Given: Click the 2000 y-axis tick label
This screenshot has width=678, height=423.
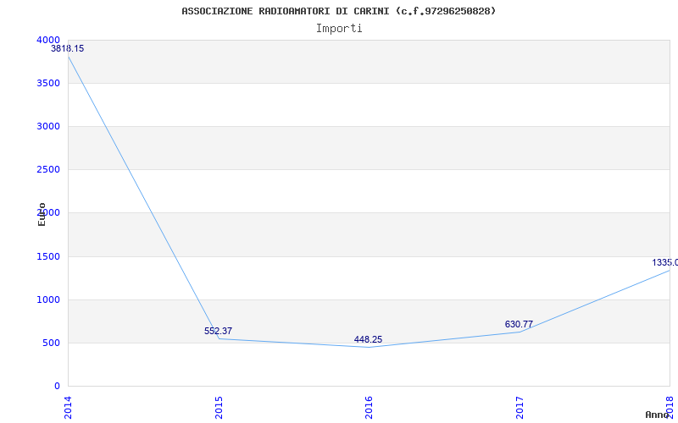Looking at the screenshot, I should (x=48, y=213).
